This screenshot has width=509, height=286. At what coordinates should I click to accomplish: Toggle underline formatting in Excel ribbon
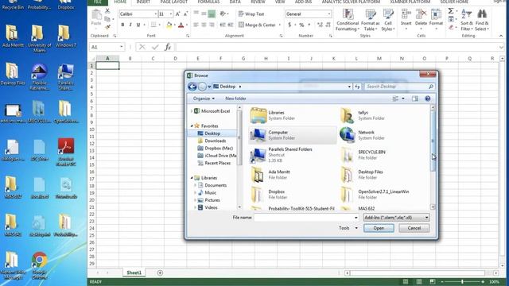coord(138,25)
